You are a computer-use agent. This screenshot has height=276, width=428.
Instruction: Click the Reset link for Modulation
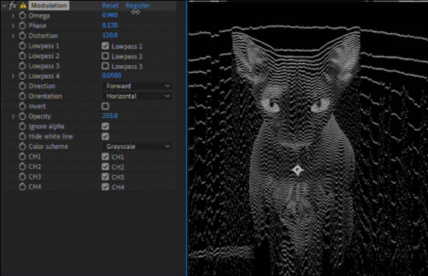pyautogui.click(x=110, y=6)
